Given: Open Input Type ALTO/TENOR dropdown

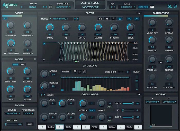Looking at the screenshot, I should 64,7.
